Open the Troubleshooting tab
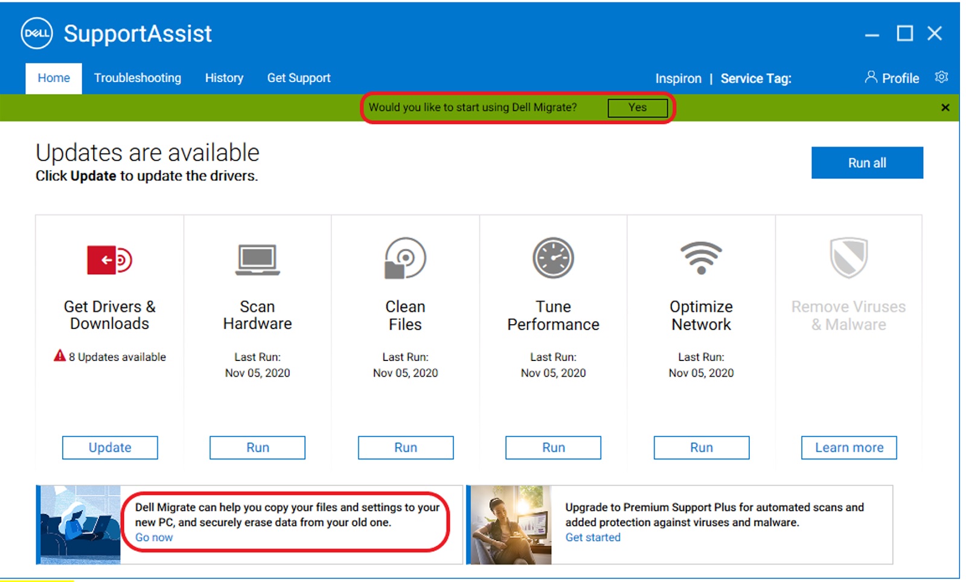 (138, 78)
